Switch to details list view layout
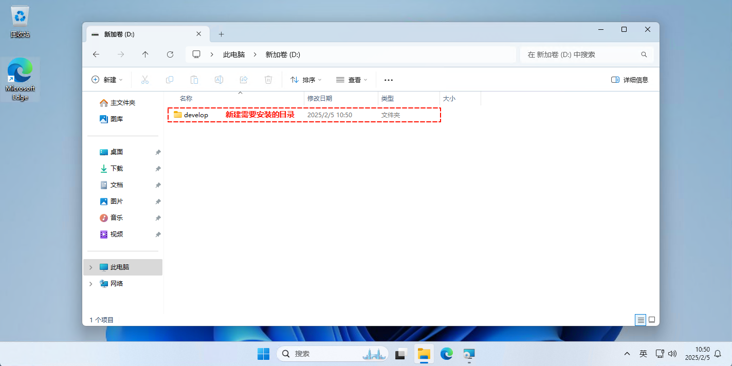 [640, 320]
